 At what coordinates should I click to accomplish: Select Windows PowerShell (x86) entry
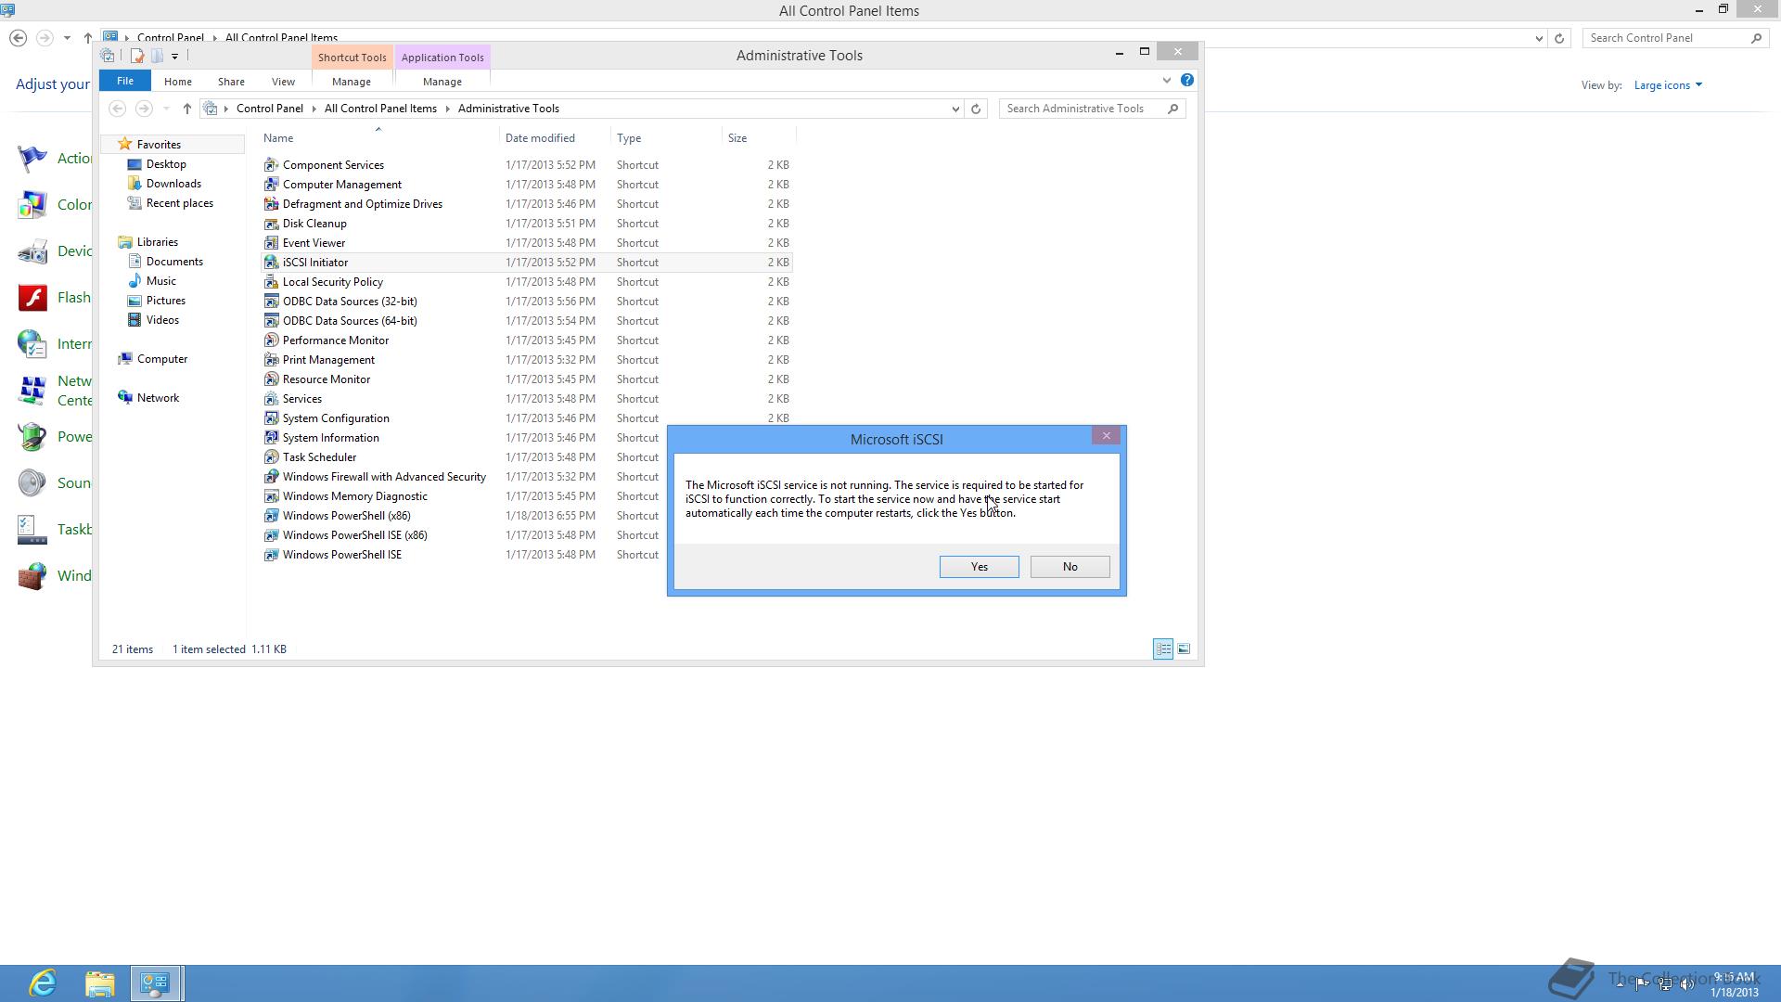[x=347, y=516]
